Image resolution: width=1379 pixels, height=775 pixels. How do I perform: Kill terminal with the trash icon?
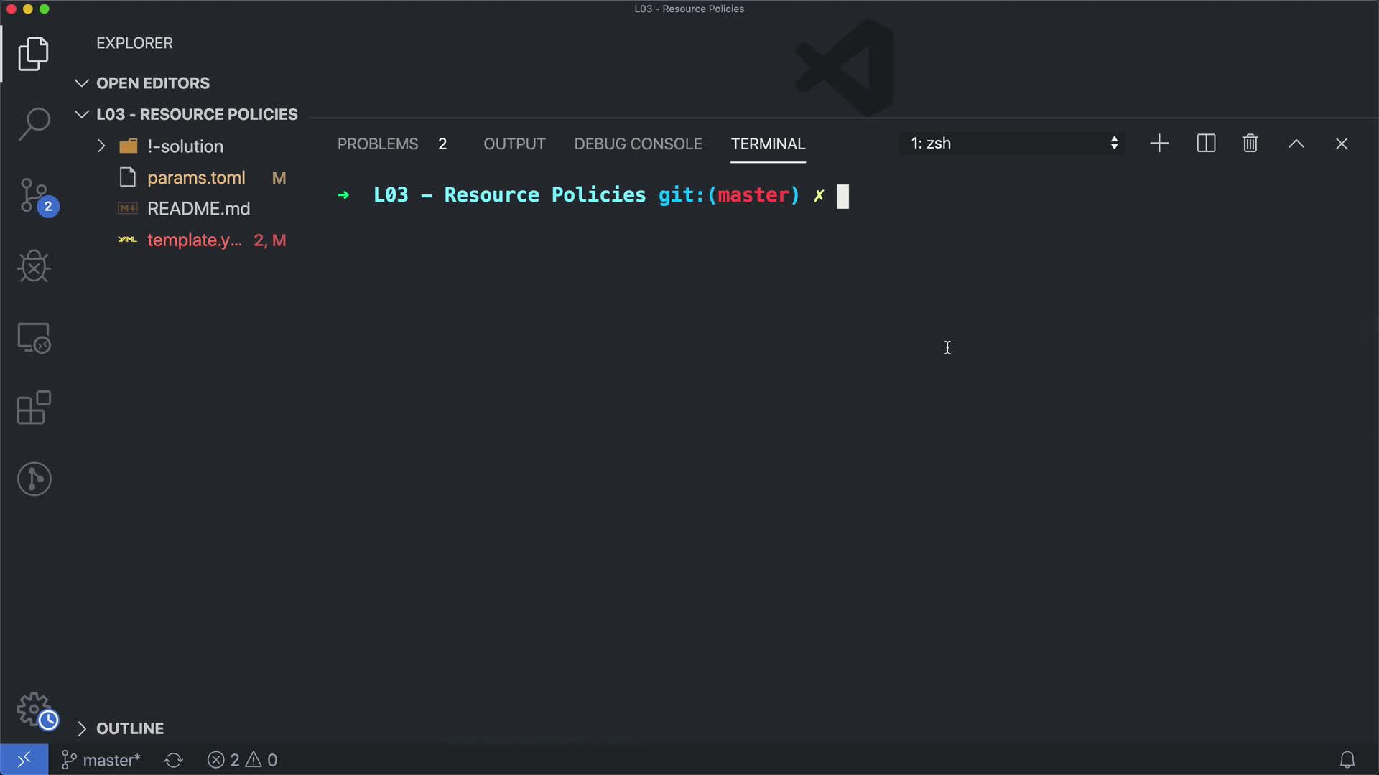[x=1250, y=144]
